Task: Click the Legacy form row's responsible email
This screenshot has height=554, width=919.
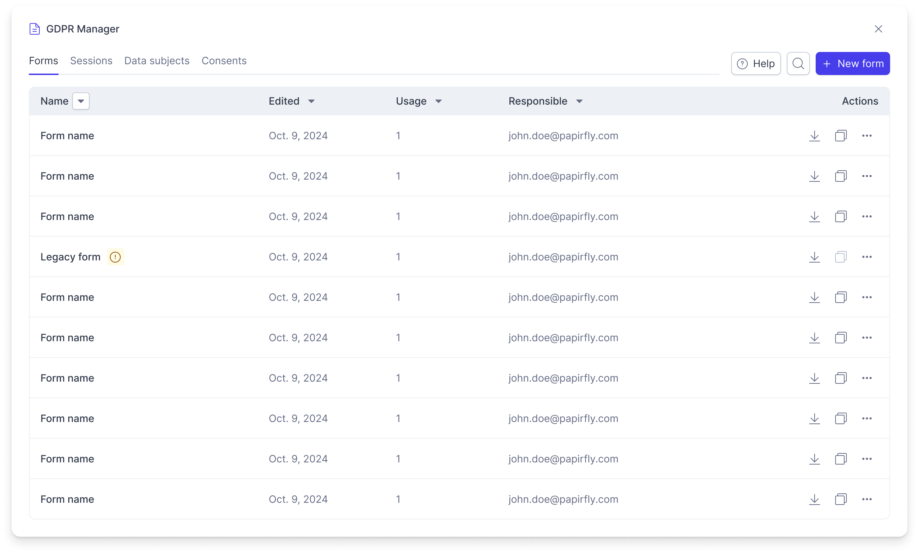Action: (x=563, y=257)
